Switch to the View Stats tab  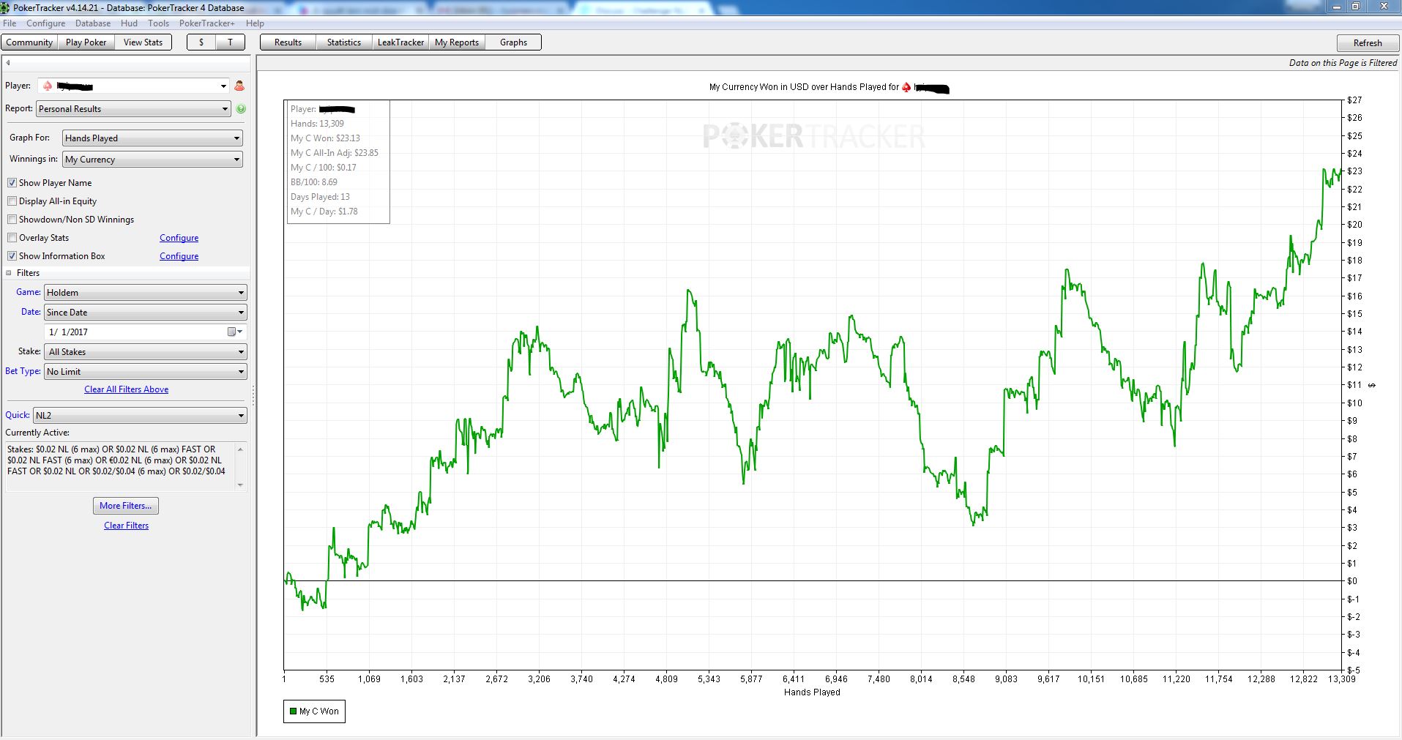click(143, 42)
